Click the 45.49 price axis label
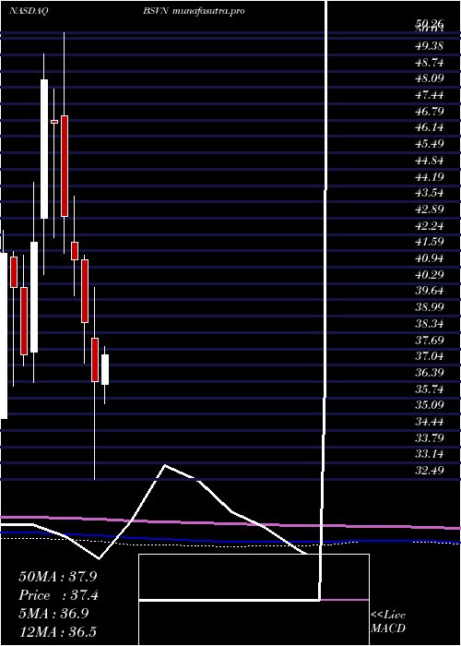Screen dimensions: 461x646 (x=429, y=144)
